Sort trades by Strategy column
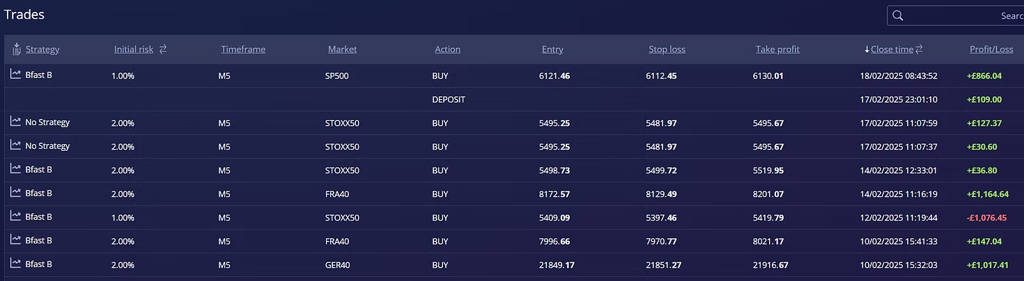The image size is (1024, 281). click(x=42, y=49)
